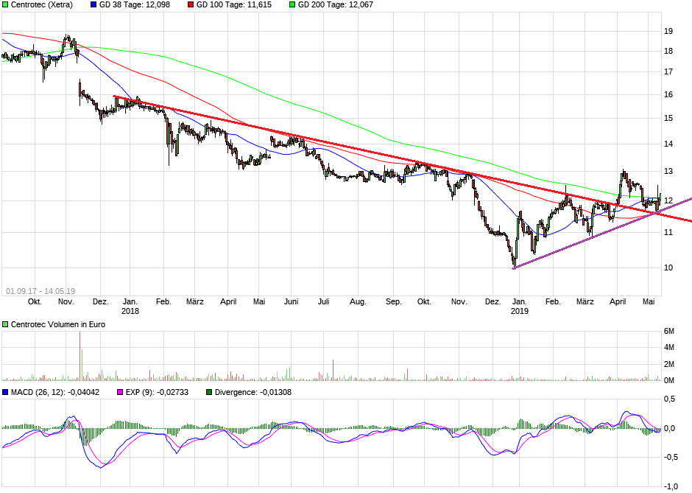The image size is (692, 493).
Task: Select the Jan. 2019 axis label
Action: [x=519, y=301]
